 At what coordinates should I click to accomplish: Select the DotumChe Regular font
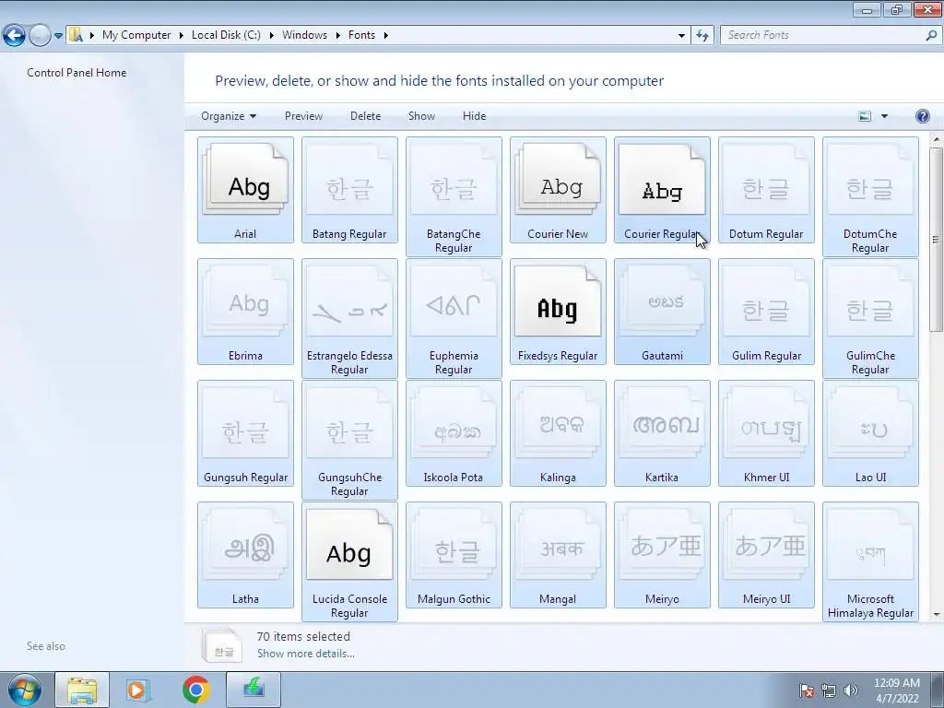click(870, 196)
